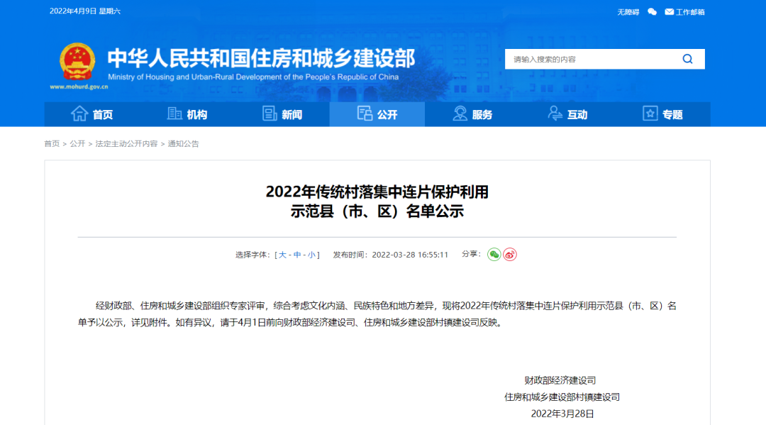Viewport: 766px width, 425px height.
Task: Click 首页 in the breadcrumb
Action: click(52, 143)
